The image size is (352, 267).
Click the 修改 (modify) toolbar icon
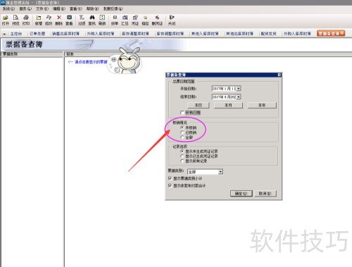[x=49, y=18]
